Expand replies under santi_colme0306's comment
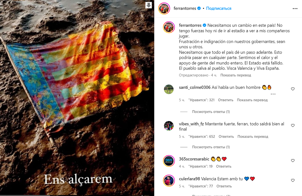Image resolution: width=302 pixels, height=196 pixels. click(211, 112)
